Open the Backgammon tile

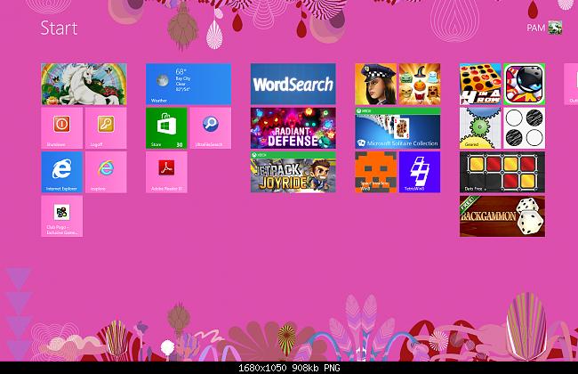(x=502, y=216)
